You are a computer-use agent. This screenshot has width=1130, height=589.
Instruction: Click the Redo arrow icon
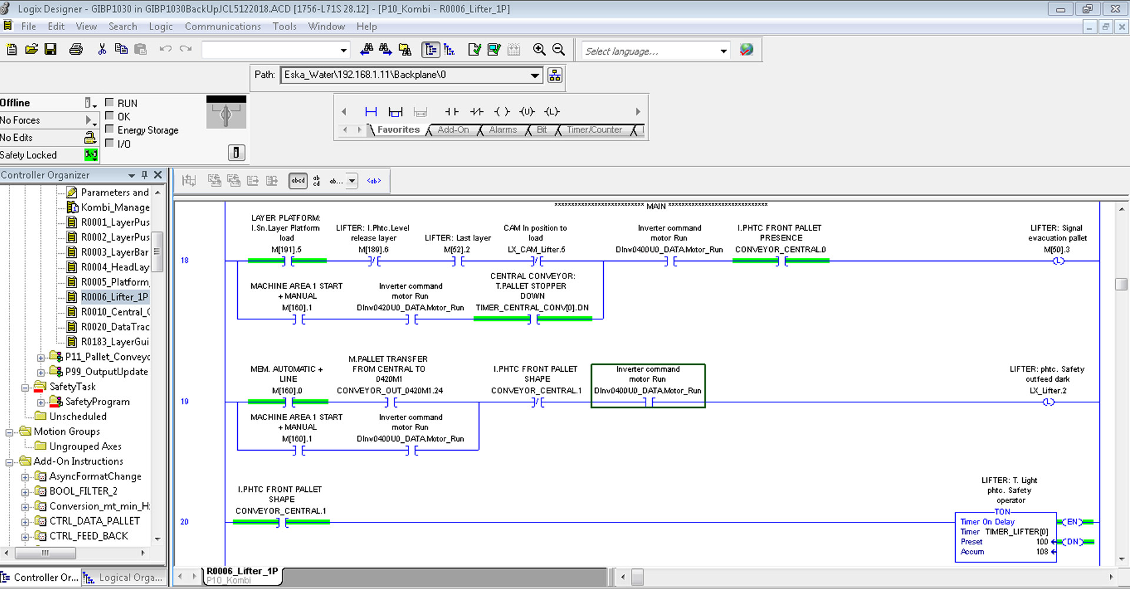pos(186,49)
